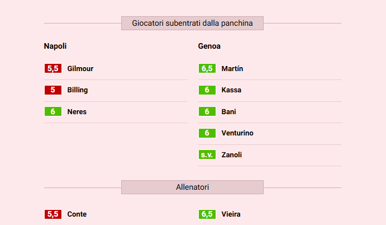Click the Allenatori section header
Screen dimensions: 386x225
(x=192, y=187)
